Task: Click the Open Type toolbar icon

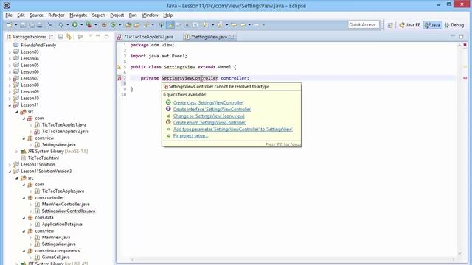Action: pos(128,25)
